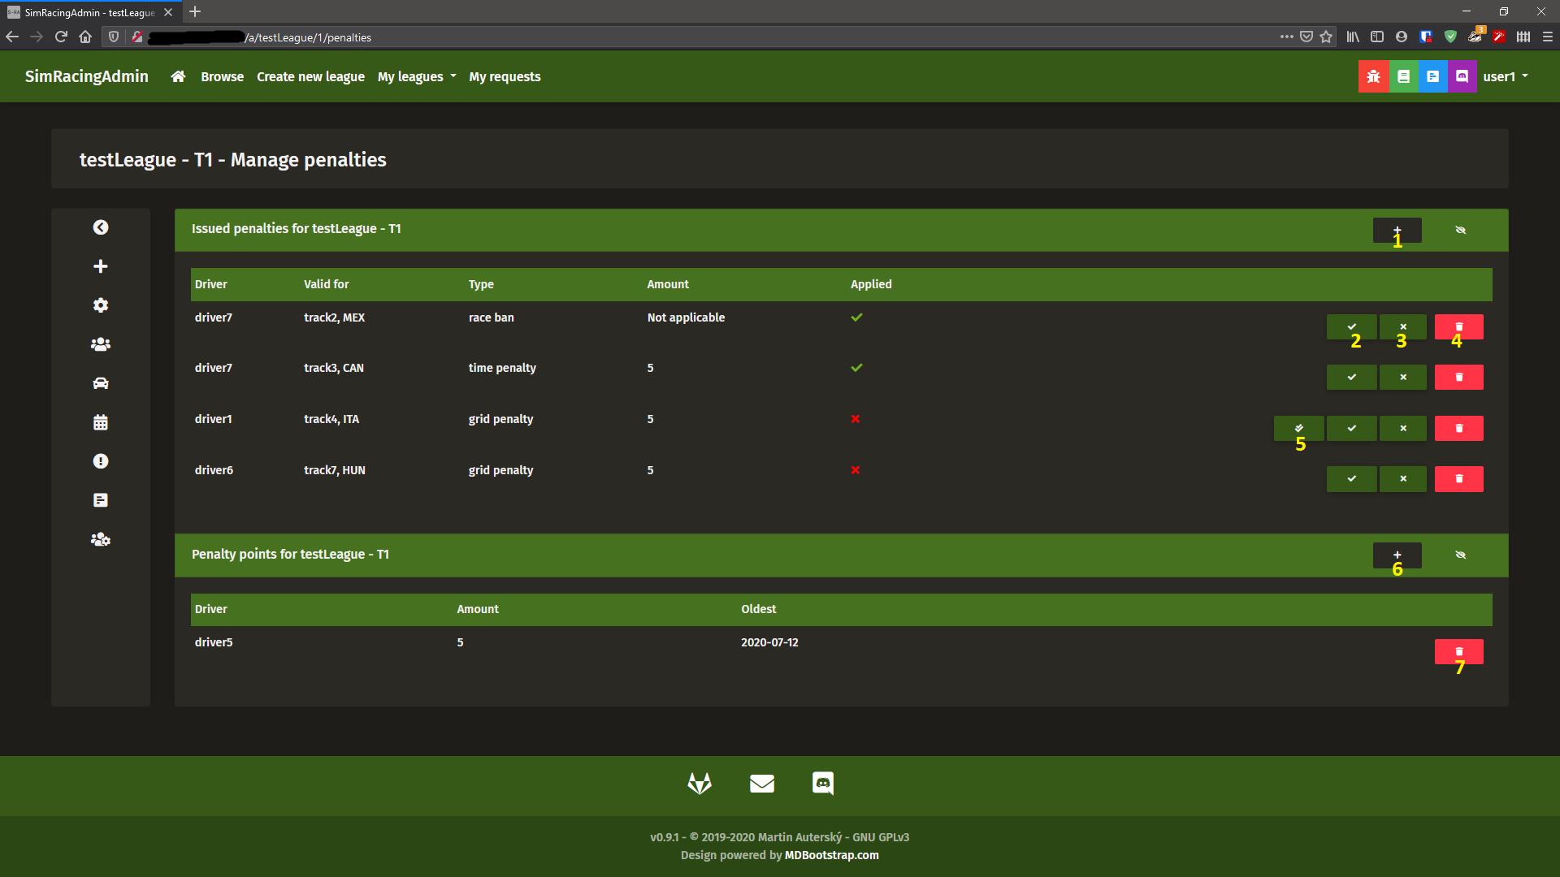Click the car icon in left sidebar

click(x=100, y=383)
